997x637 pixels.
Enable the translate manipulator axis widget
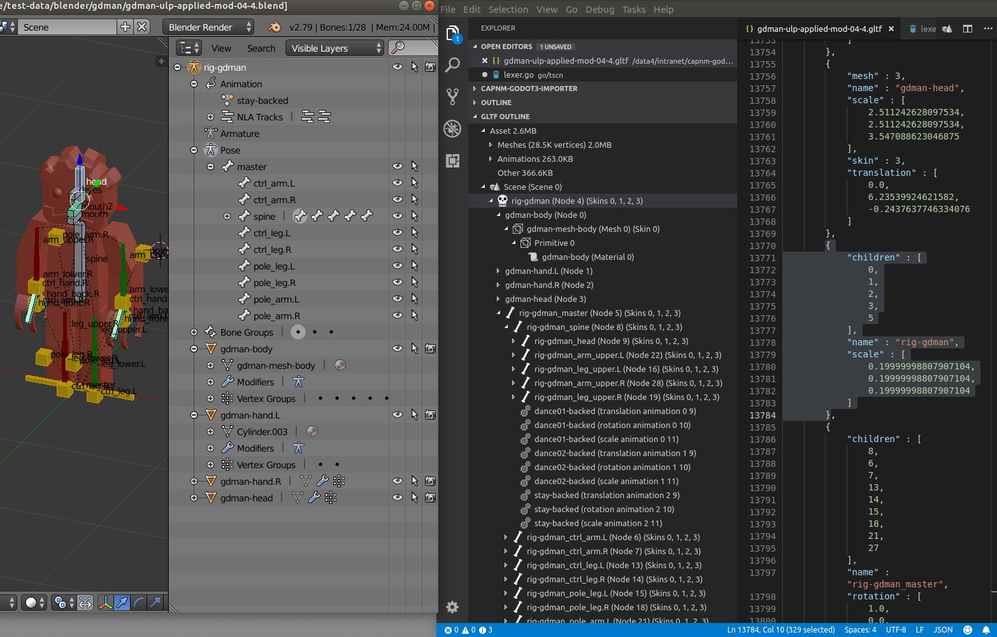122,603
